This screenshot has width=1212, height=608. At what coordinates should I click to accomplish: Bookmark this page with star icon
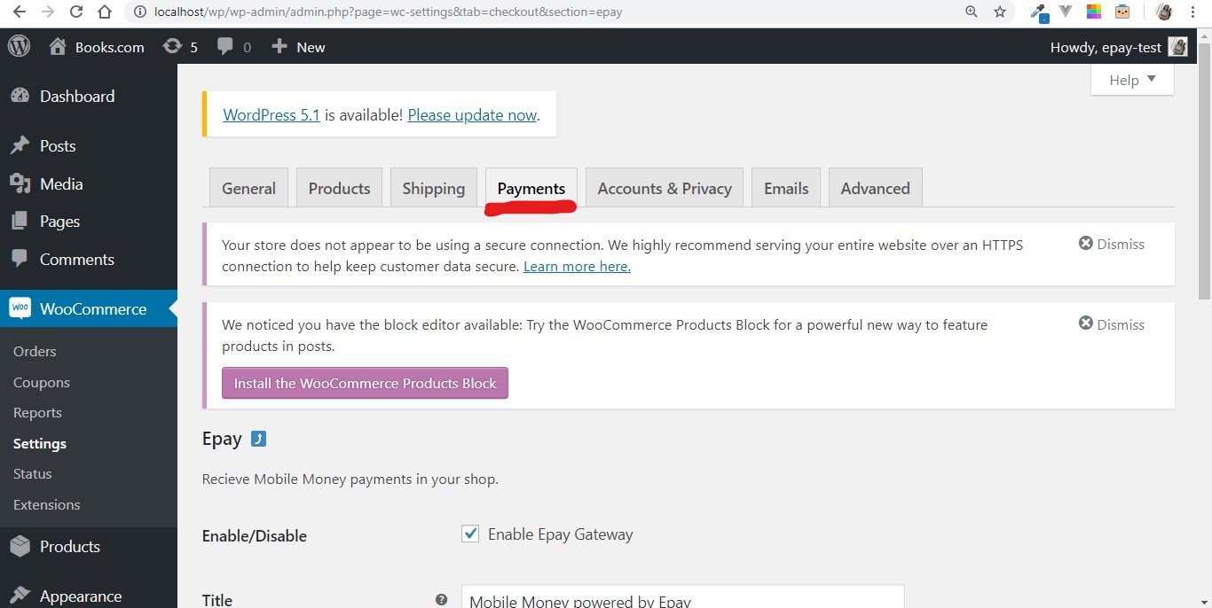tap(1000, 12)
